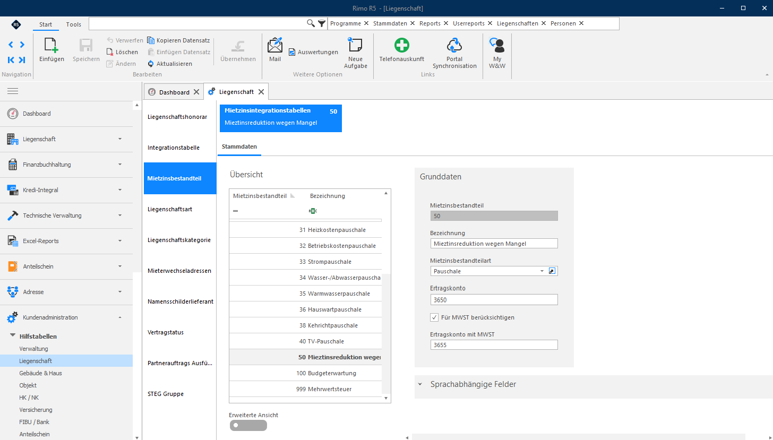Go to the last record navigation arrow
Viewport: 773px width, 440px height.
pyautogui.click(x=22, y=60)
